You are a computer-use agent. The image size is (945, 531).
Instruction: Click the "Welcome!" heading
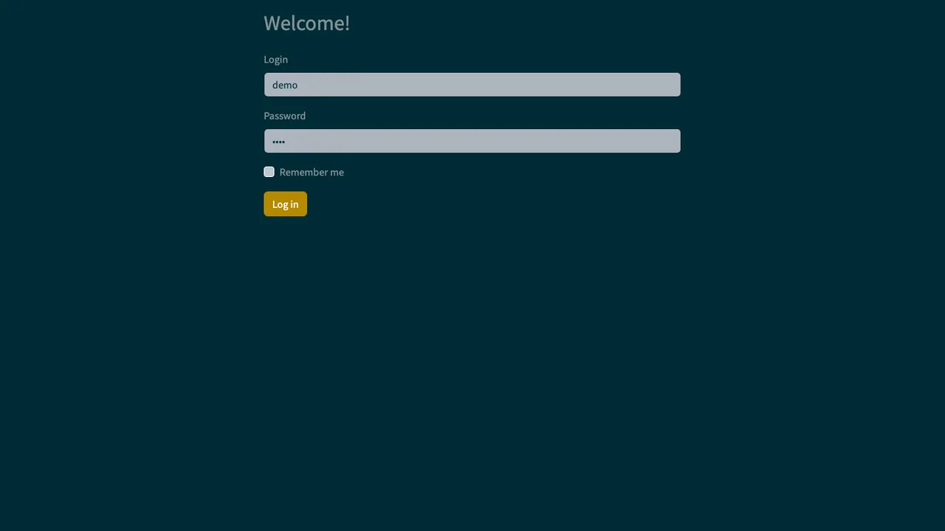click(306, 23)
